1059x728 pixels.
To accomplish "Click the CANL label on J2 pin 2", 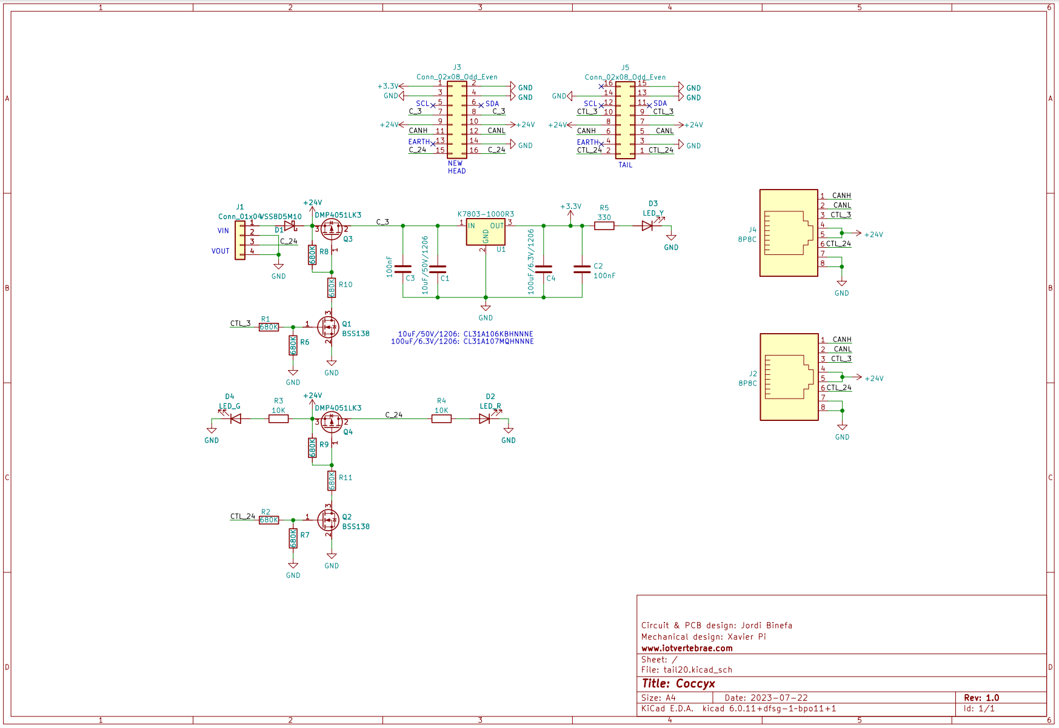I will click(x=843, y=349).
